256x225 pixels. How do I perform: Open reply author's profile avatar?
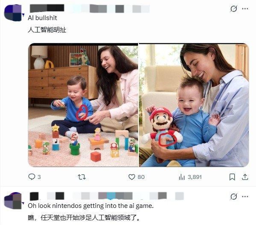click(13, 201)
